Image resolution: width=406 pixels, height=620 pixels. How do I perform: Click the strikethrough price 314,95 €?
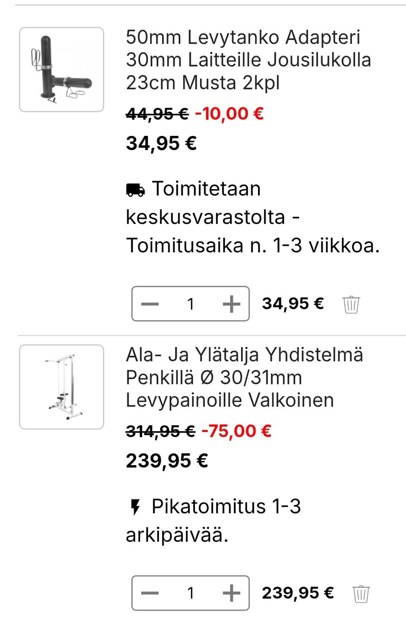point(160,430)
